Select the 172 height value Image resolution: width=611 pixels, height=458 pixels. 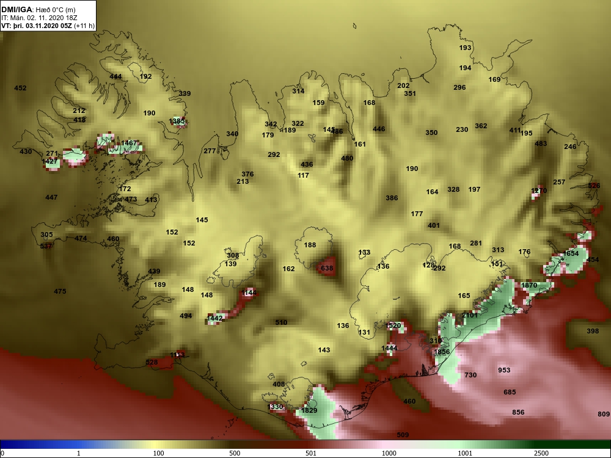coord(125,189)
